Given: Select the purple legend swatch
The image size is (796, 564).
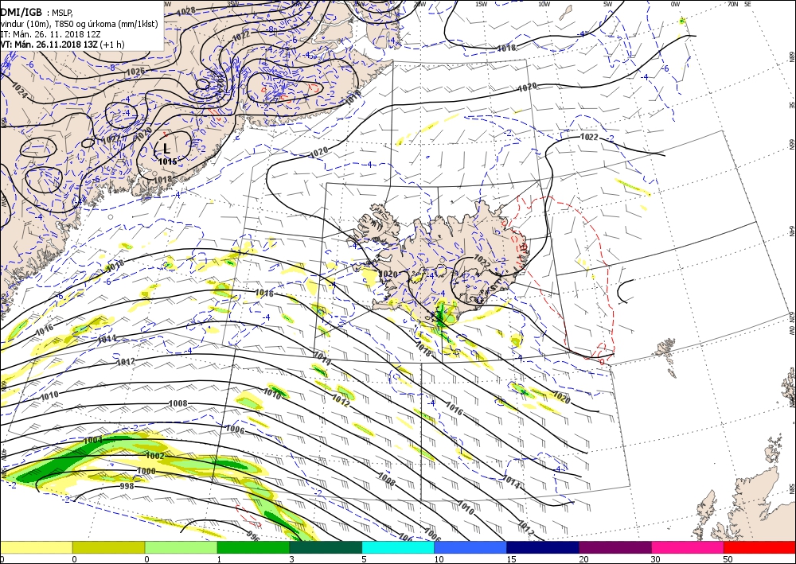Looking at the screenshot, I should [615, 547].
